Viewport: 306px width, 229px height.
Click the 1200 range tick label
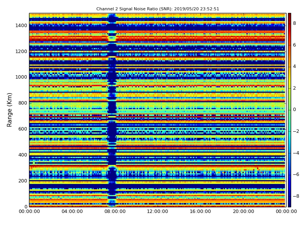21,52
